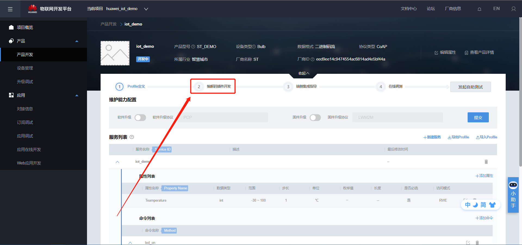Screen dimensions: 522x245
Task: Collapse the product header with 收起
Action: pos(304,73)
